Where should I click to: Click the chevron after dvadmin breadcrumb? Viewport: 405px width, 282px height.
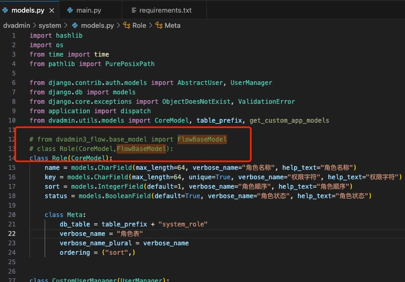coord(34,26)
